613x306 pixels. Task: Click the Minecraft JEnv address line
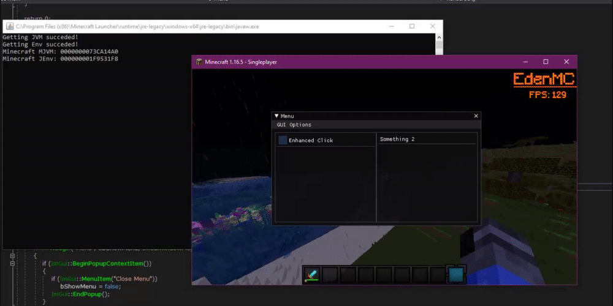pyautogui.click(x=60, y=59)
